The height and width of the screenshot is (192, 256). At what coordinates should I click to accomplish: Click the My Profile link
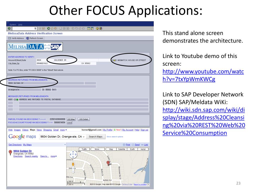pos(107,130)
